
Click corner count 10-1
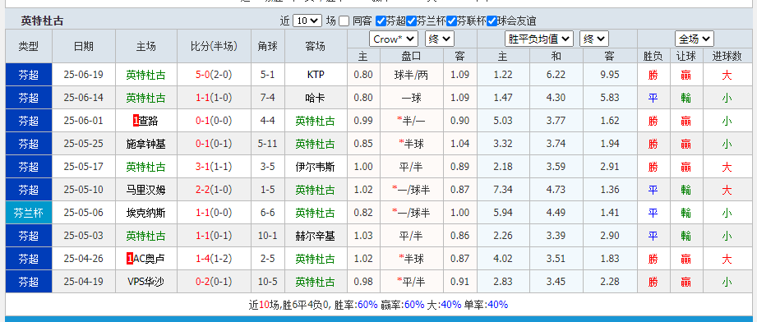pos(268,236)
